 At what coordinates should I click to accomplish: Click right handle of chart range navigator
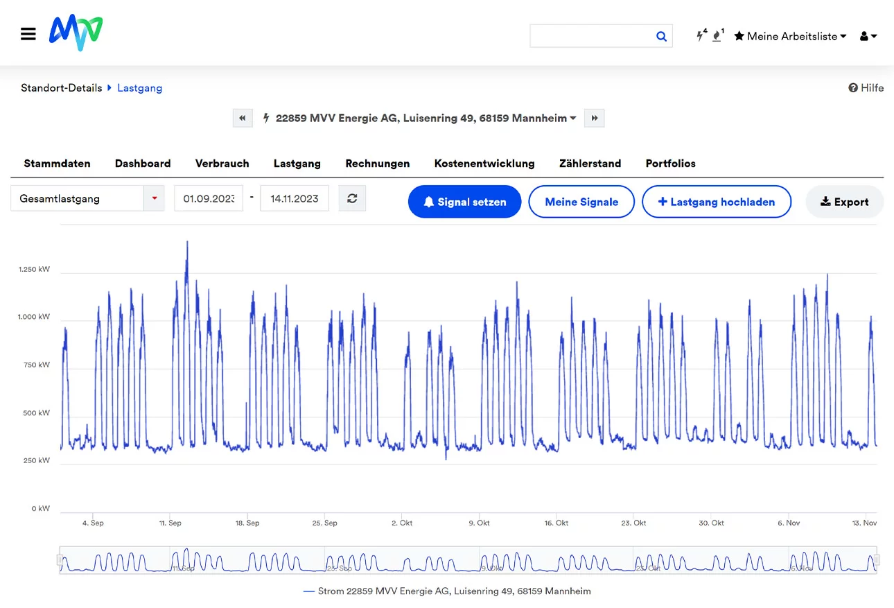pyautogui.click(x=877, y=560)
